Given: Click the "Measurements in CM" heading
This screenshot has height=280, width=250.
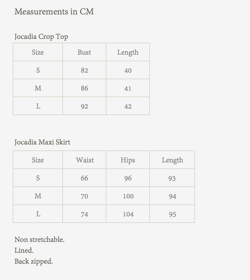Looking at the screenshot, I should tap(54, 12).
